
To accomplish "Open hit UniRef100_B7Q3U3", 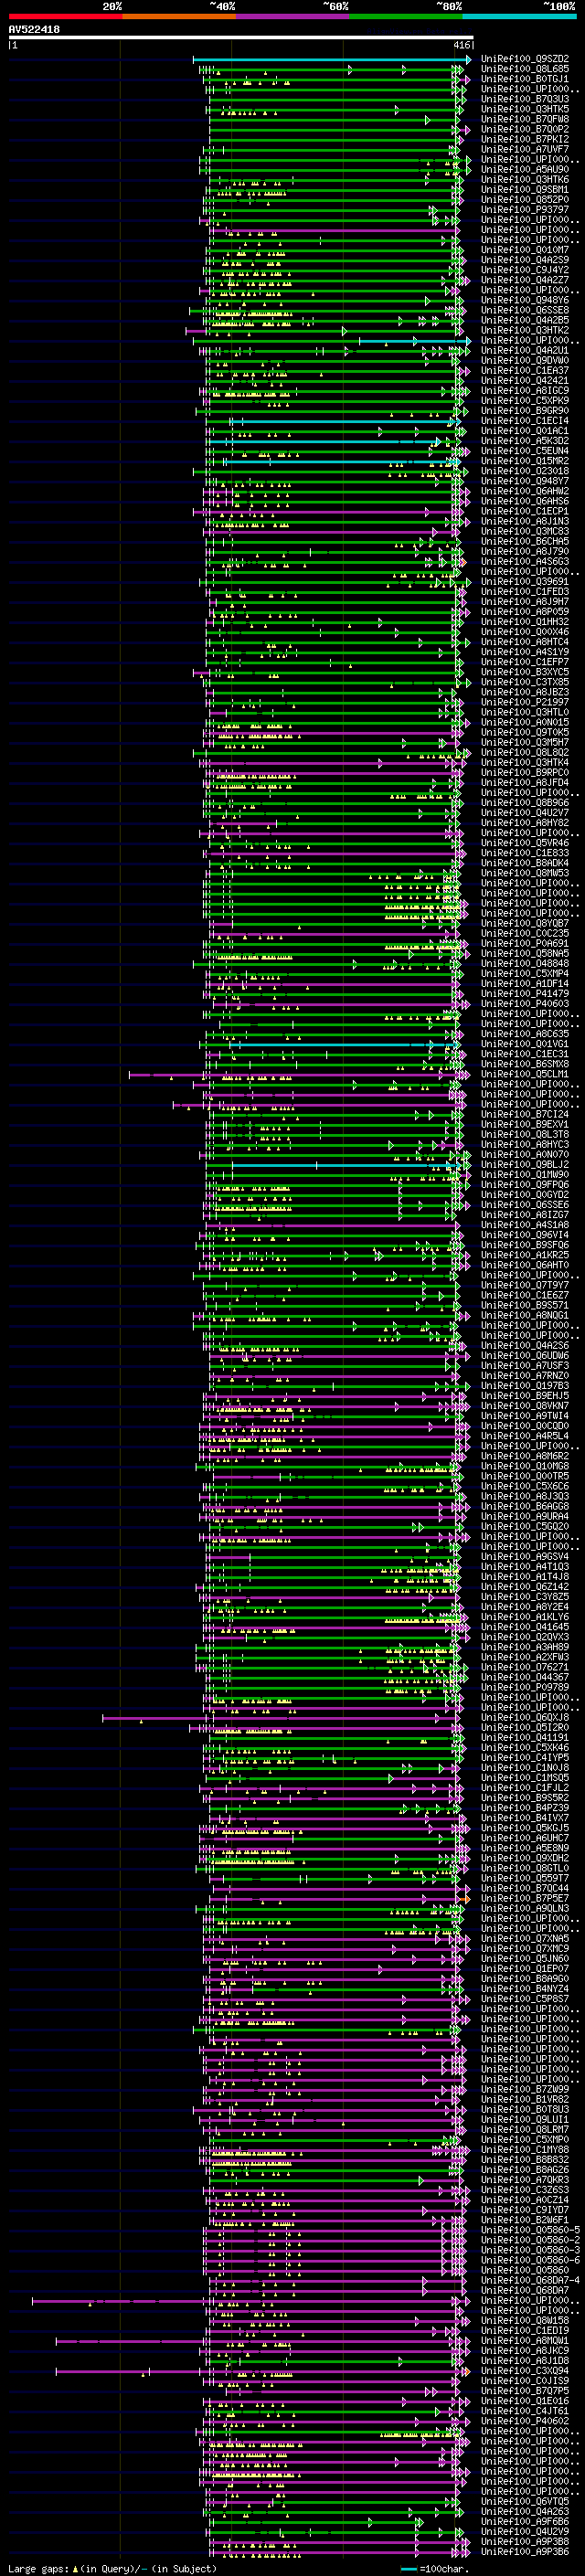I will pos(525,100).
